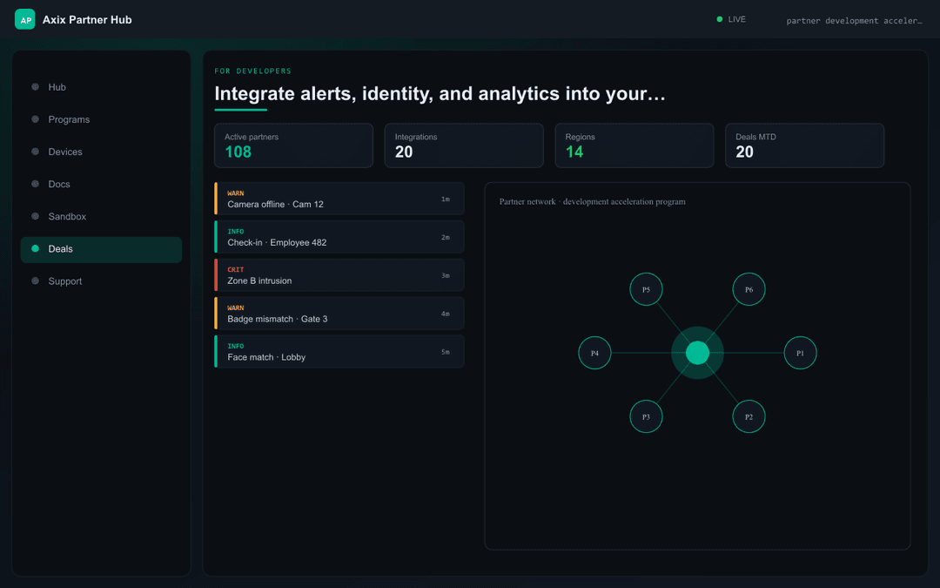
Task: Open the Camera offline Cam 12 alert
Action: (339, 199)
